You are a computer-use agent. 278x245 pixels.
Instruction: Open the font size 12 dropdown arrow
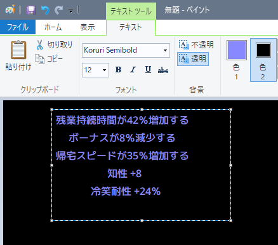(104, 70)
